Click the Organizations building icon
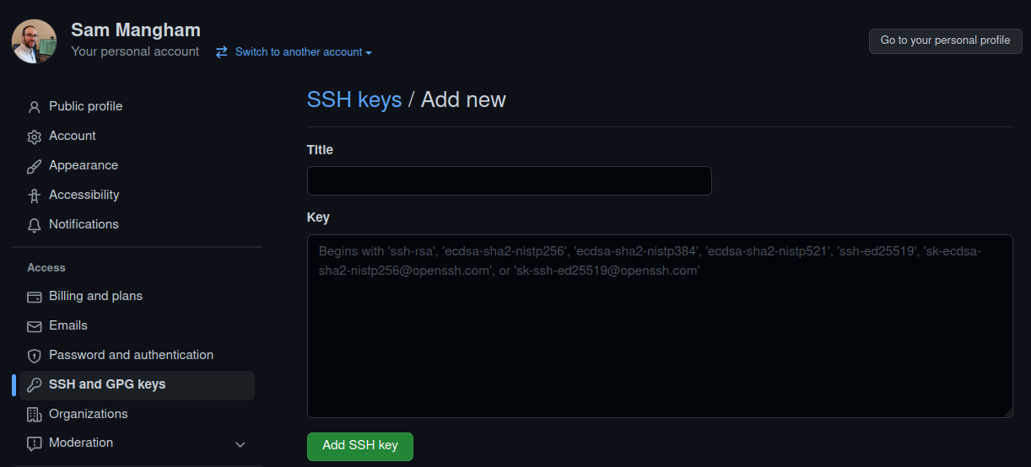The width and height of the screenshot is (1031, 467). 35,415
